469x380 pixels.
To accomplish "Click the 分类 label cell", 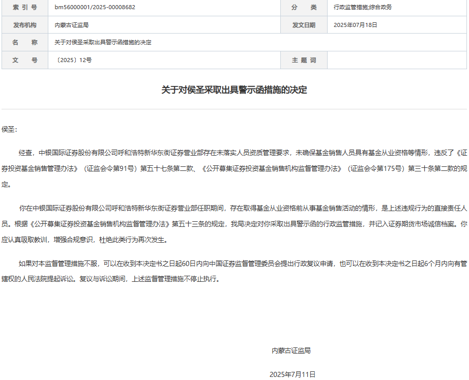I will 304,9.
